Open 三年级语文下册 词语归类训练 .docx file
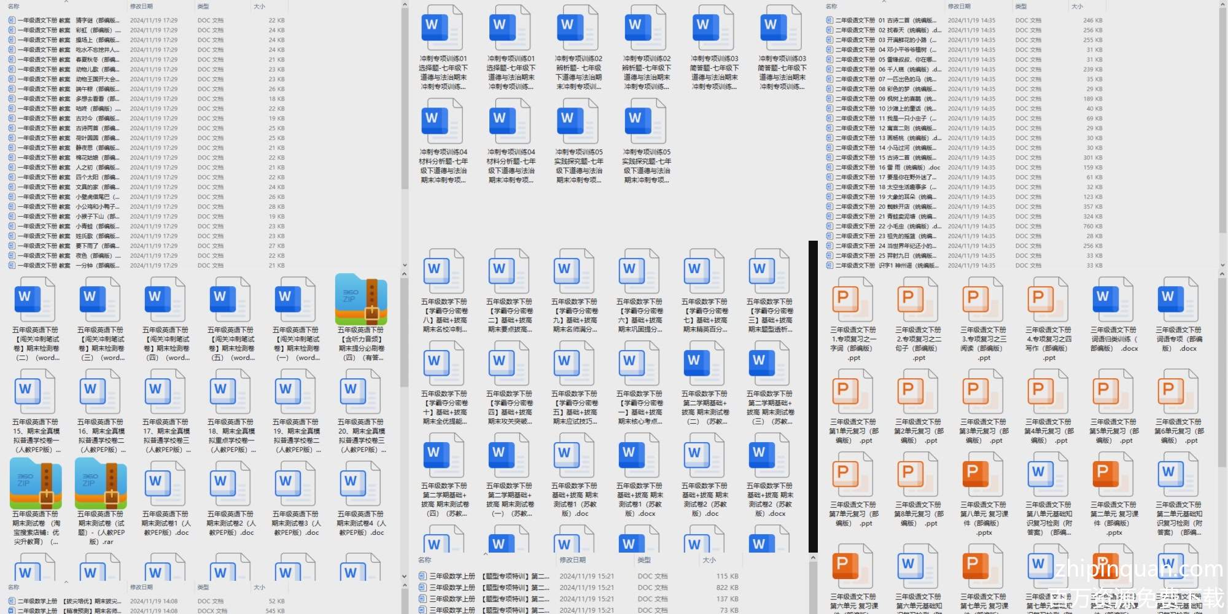Image resolution: width=1228 pixels, height=614 pixels. (x=1114, y=300)
